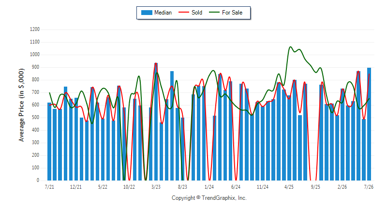The width and height of the screenshot is (387, 210).
Task: Click the Average Price axis title
Action: click(21, 105)
